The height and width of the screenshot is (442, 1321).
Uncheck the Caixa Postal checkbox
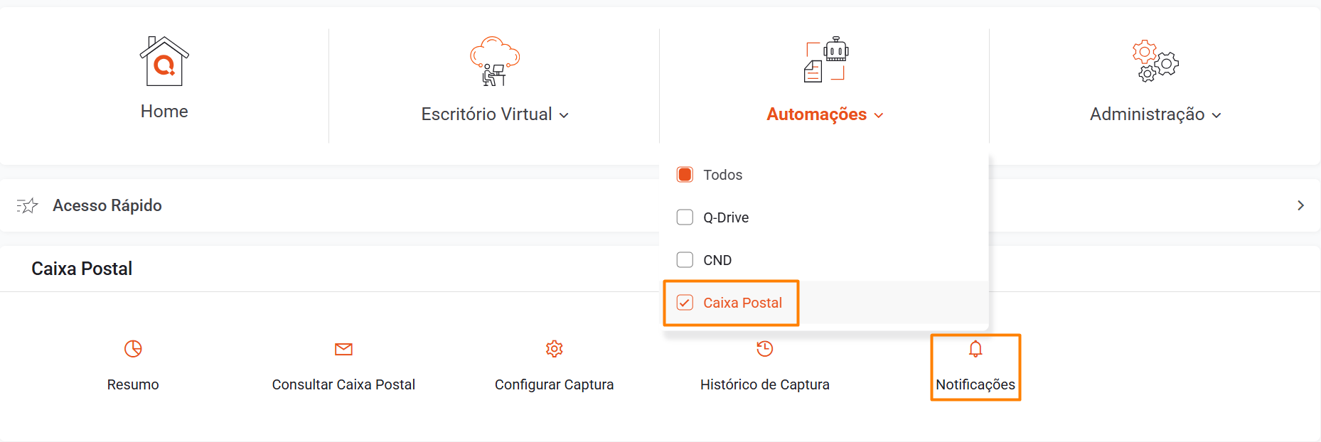pos(685,303)
